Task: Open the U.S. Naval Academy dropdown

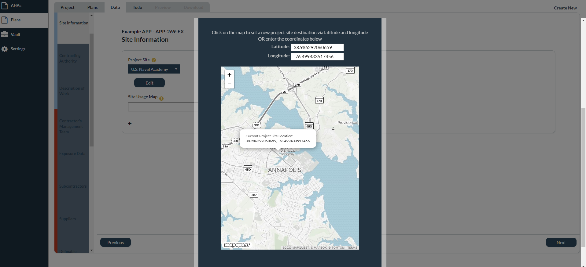Action: point(154,69)
